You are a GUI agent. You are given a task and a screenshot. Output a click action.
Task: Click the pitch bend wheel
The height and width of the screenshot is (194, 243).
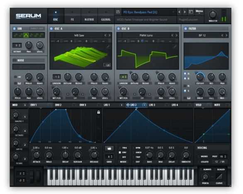click(32, 177)
